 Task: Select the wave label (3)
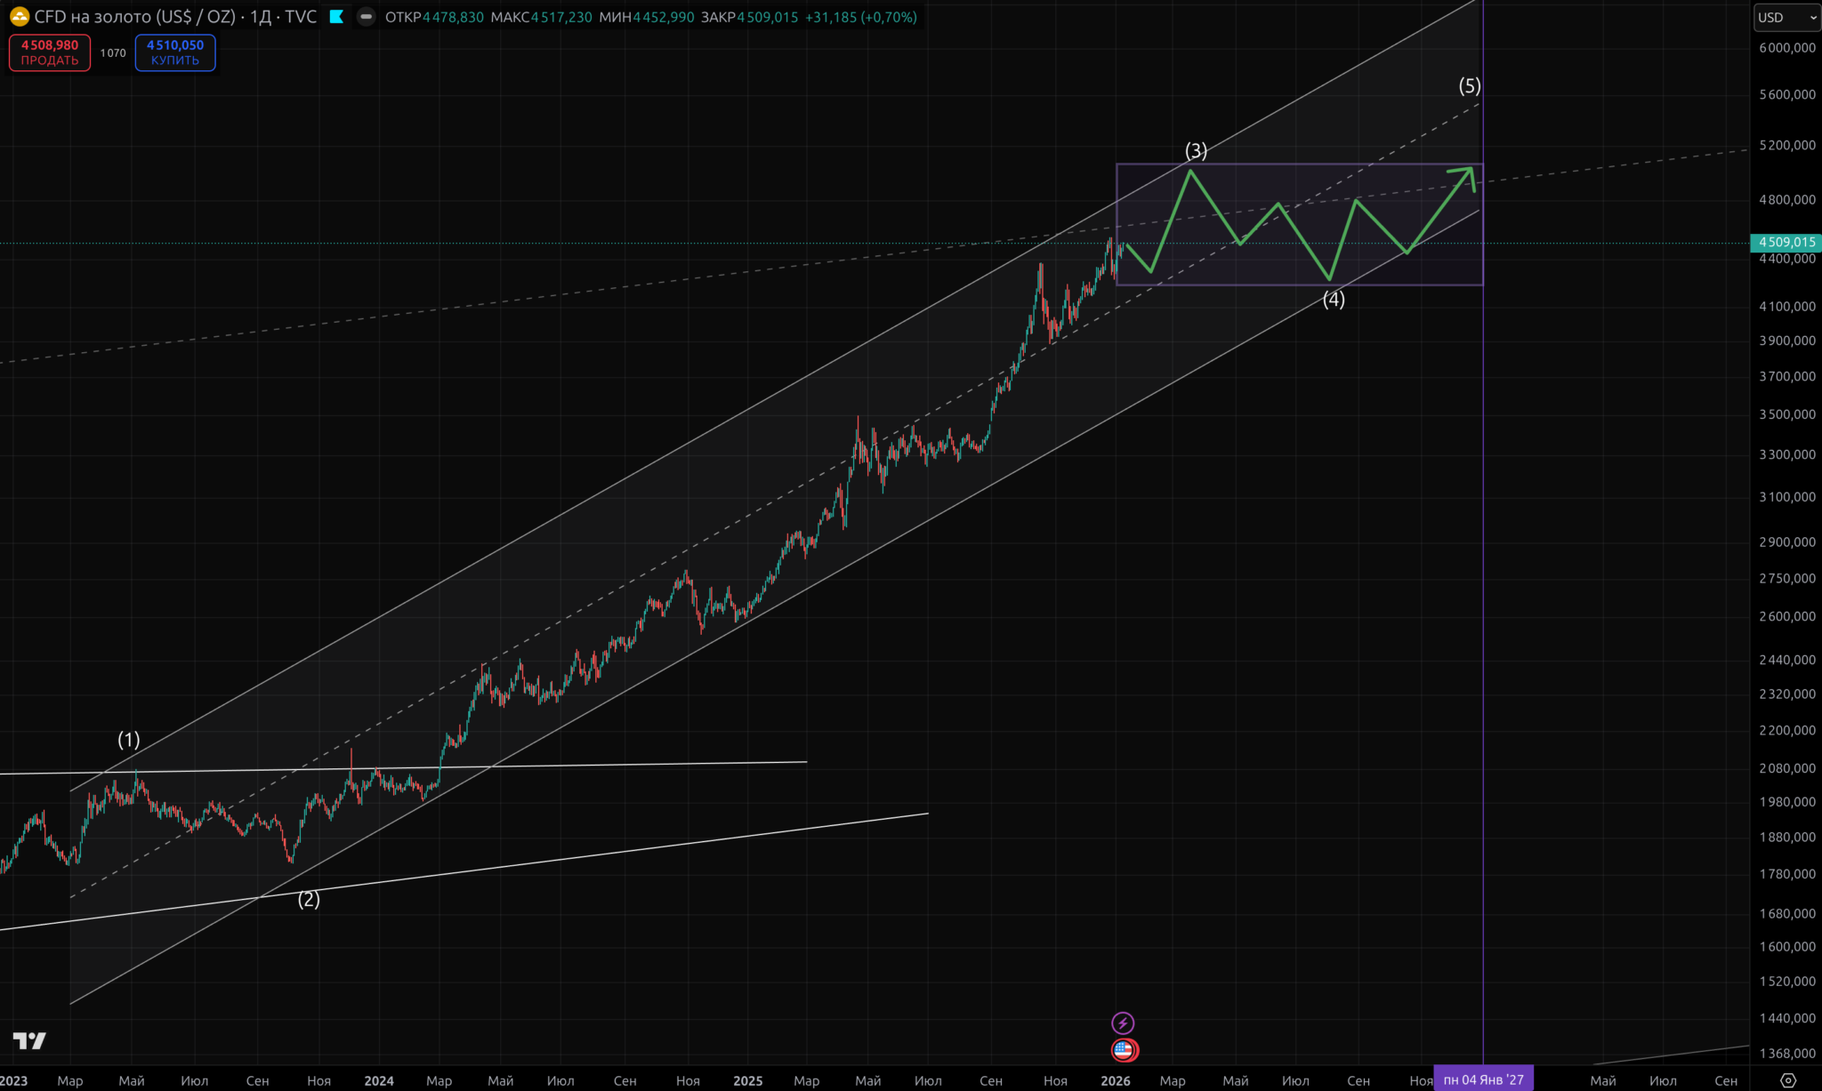click(x=1196, y=150)
